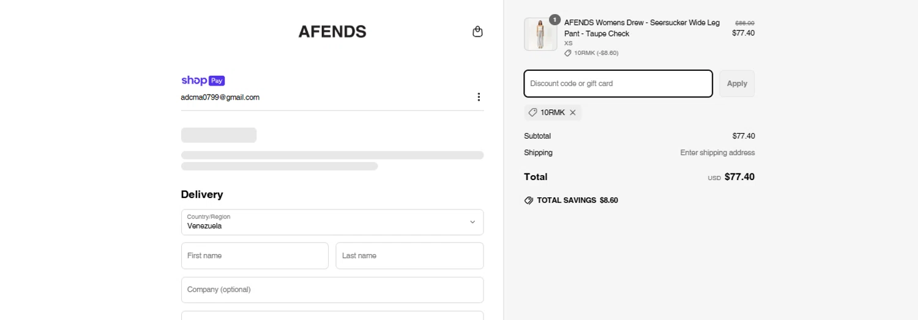Click the Discount code or gift card field

point(618,84)
